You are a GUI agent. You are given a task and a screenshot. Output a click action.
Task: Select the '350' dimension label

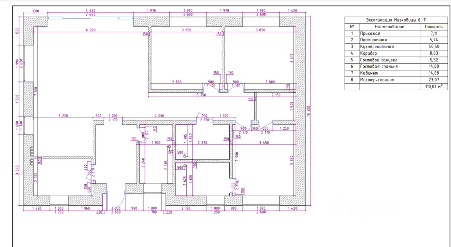[x=255, y=129]
